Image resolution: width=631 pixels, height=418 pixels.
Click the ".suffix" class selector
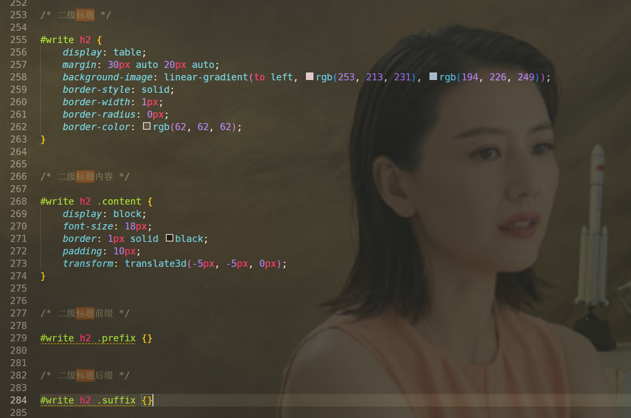click(116, 400)
